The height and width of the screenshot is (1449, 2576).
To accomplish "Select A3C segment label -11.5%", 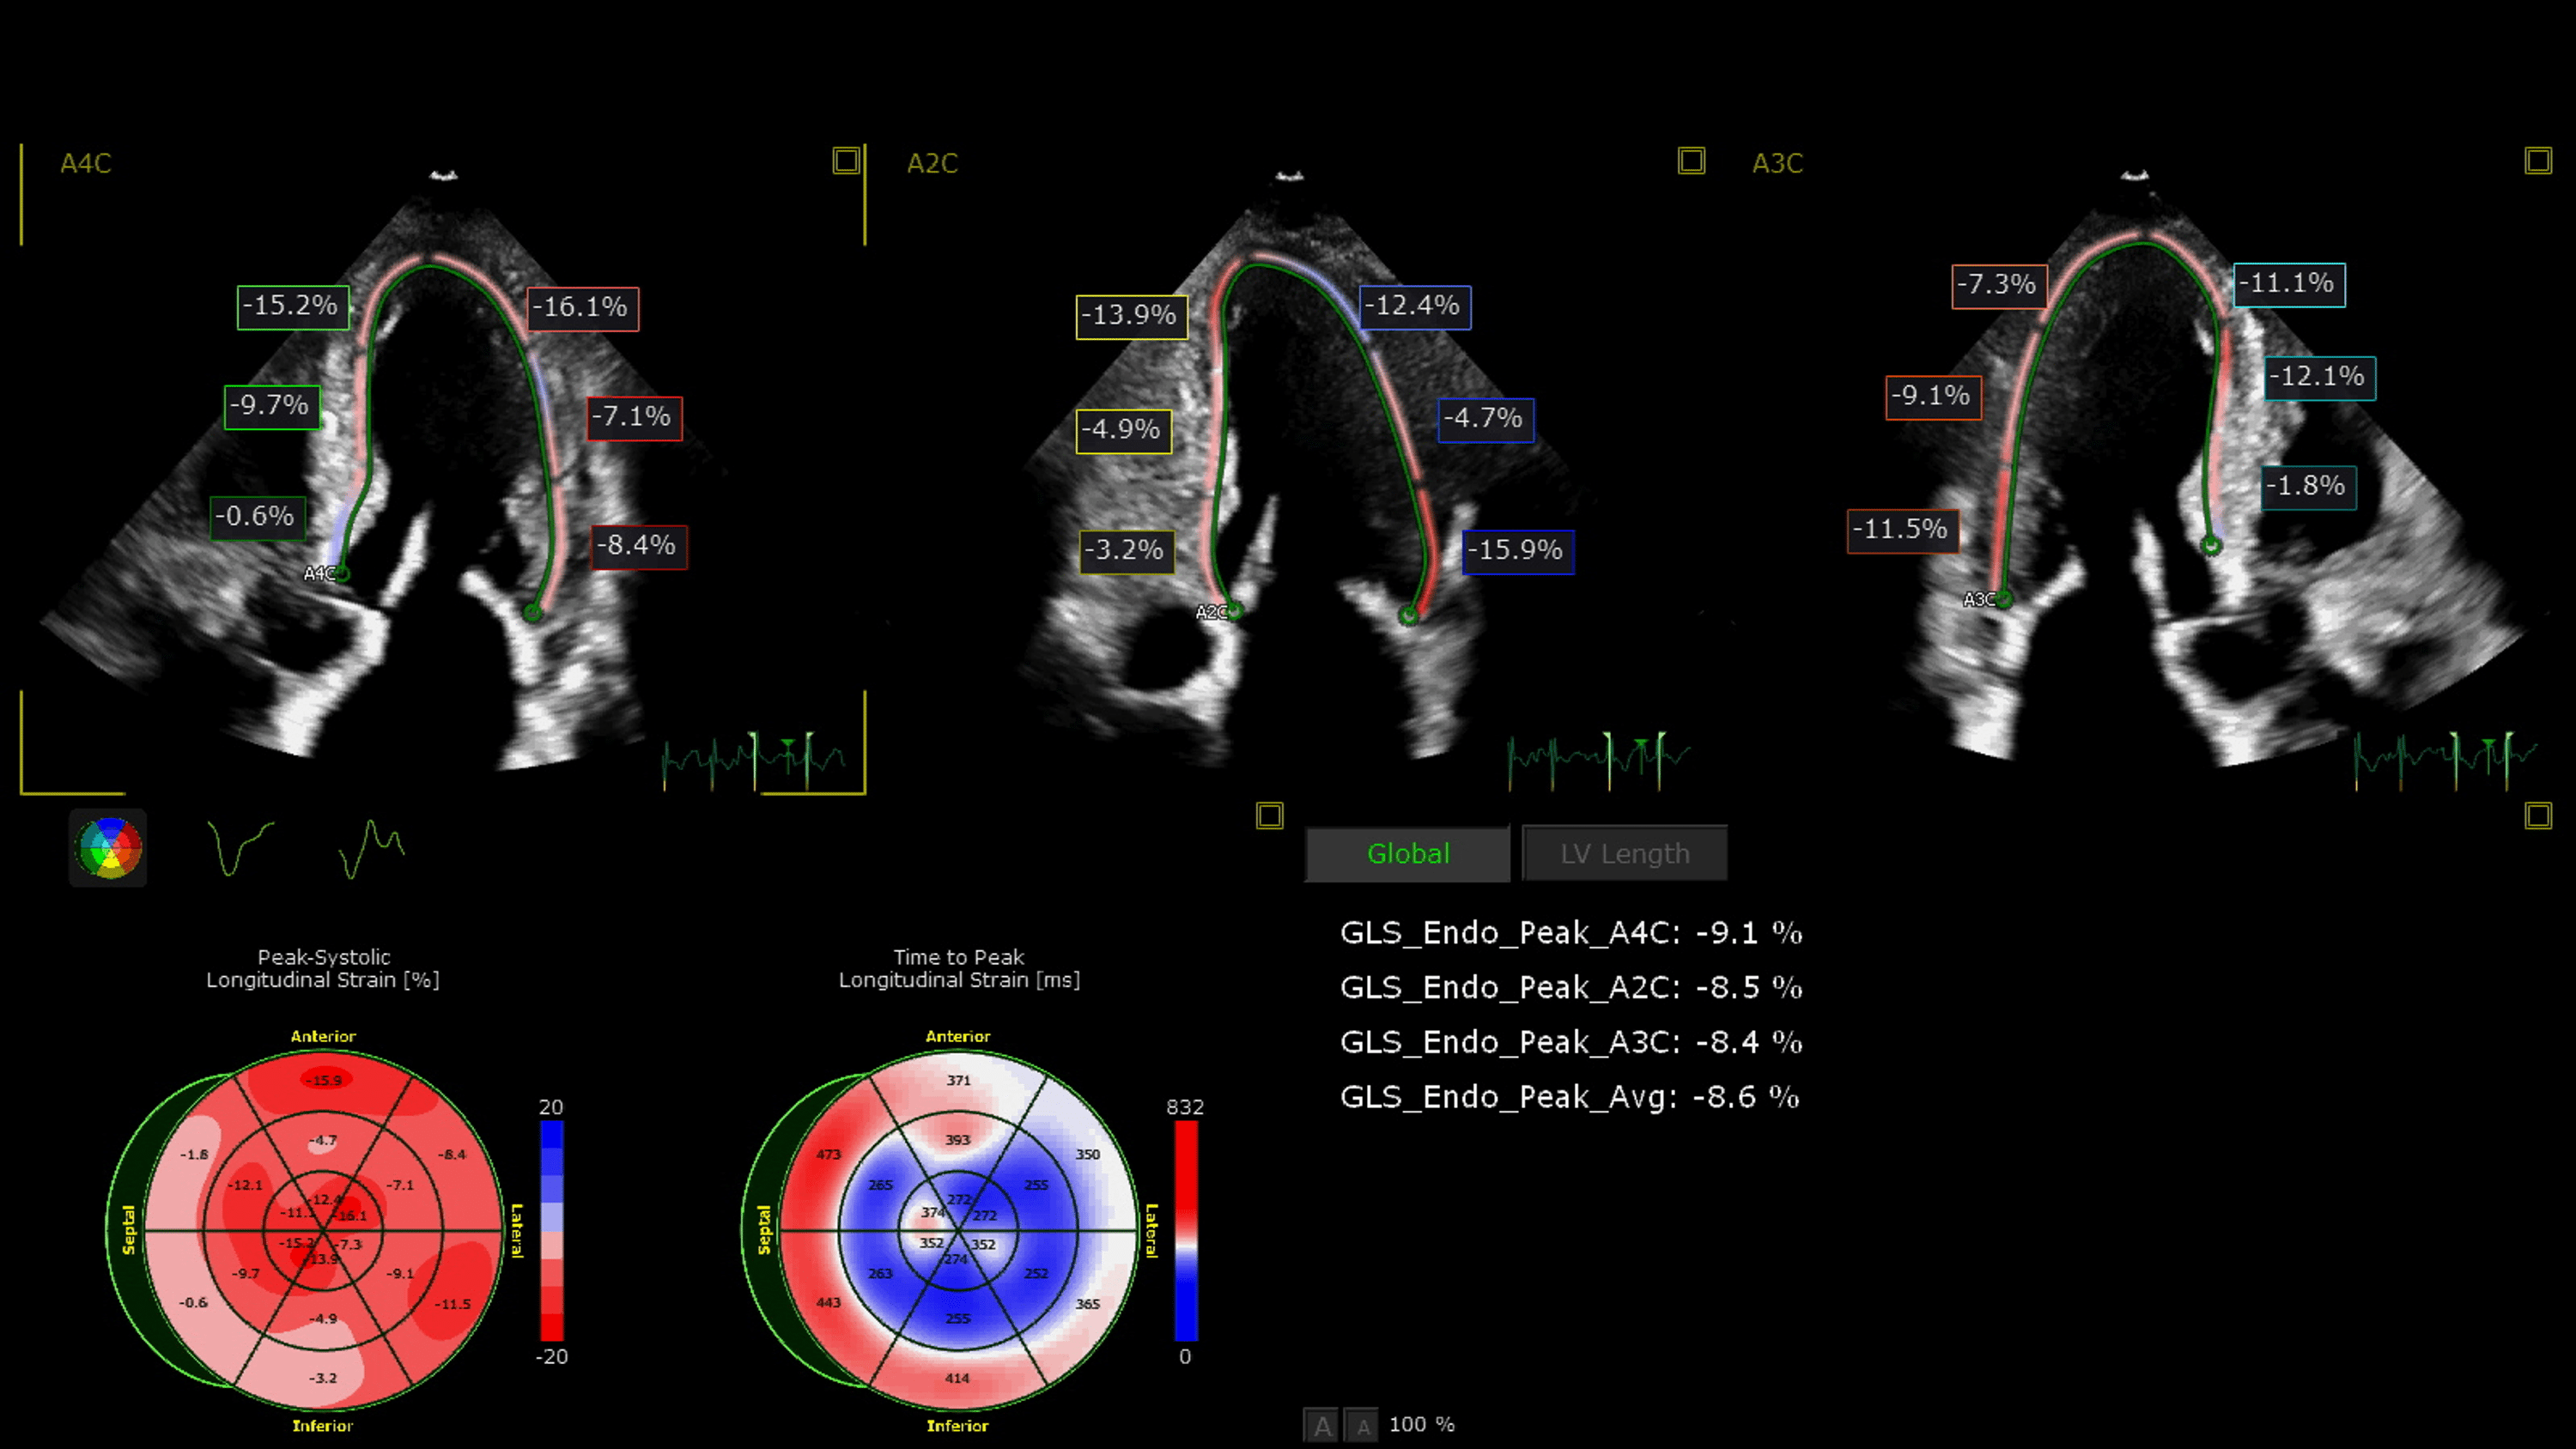I will (1902, 531).
